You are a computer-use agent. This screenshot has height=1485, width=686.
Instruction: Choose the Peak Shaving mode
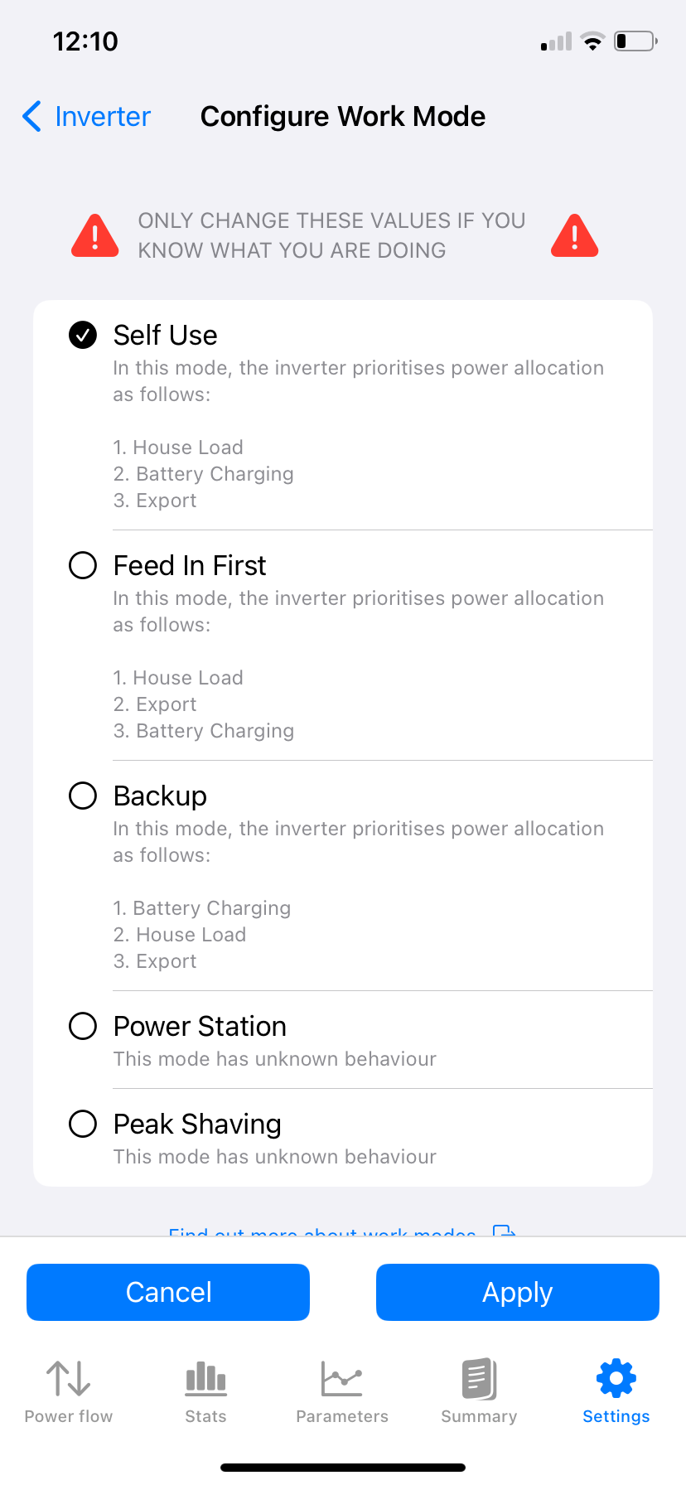point(197,1125)
